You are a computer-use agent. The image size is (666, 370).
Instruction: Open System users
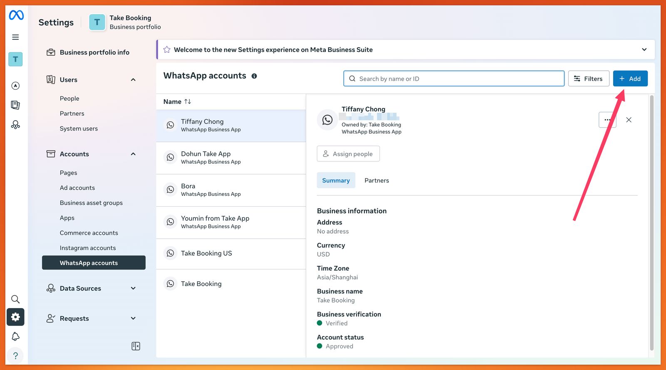coord(79,128)
